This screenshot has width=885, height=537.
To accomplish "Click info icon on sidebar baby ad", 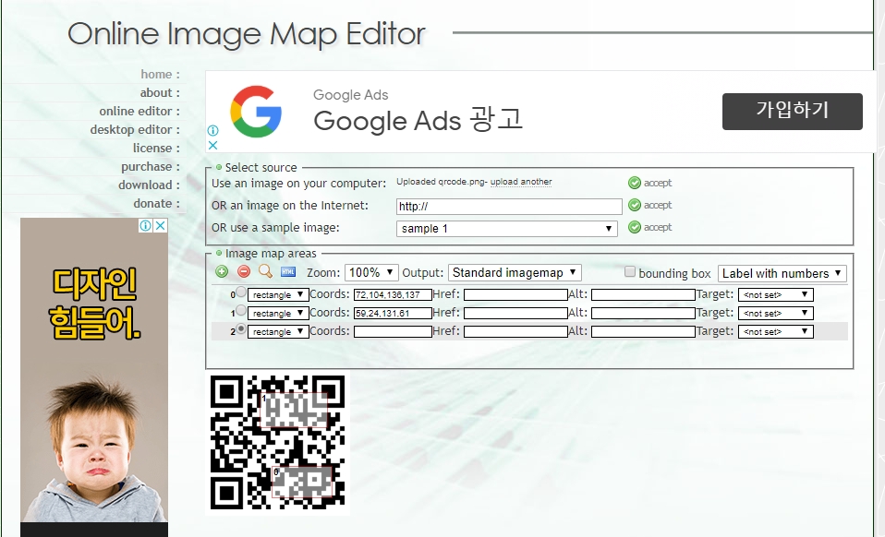I will (146, 225).
